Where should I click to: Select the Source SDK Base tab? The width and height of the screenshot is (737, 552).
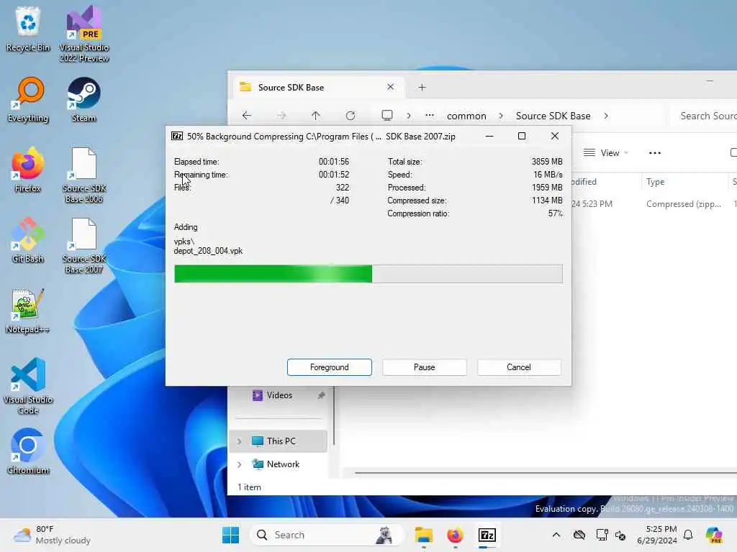coord(318,87)
